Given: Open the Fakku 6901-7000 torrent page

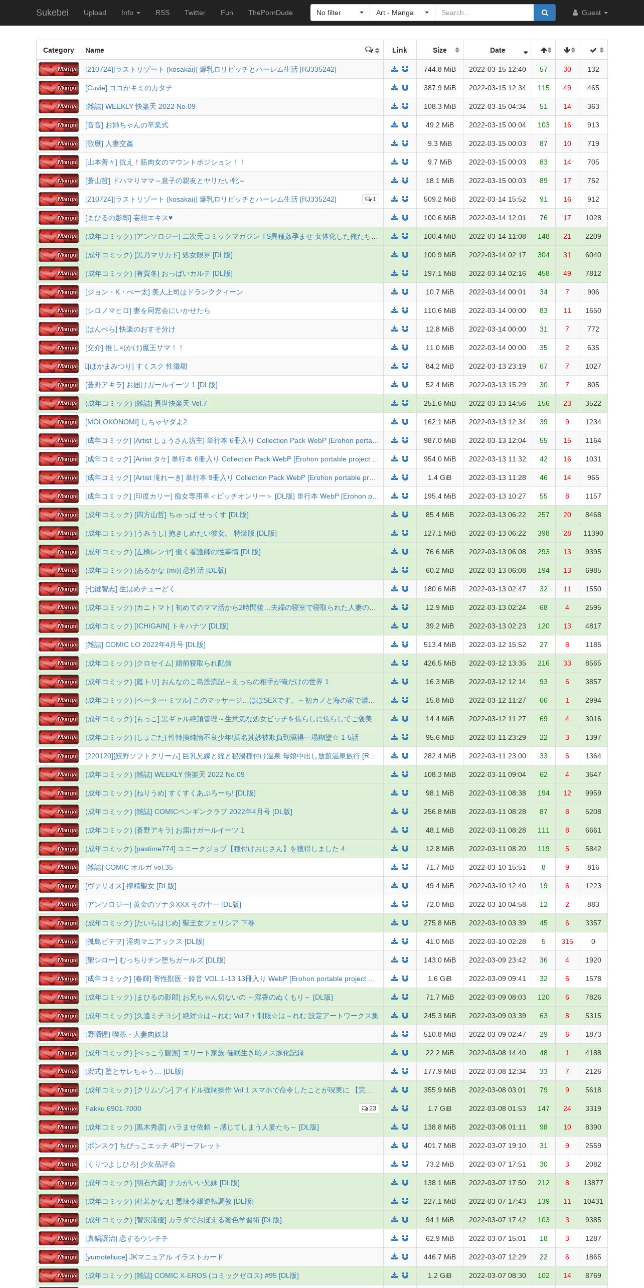Looking at the screenshot, I should tap(113, 1108).
